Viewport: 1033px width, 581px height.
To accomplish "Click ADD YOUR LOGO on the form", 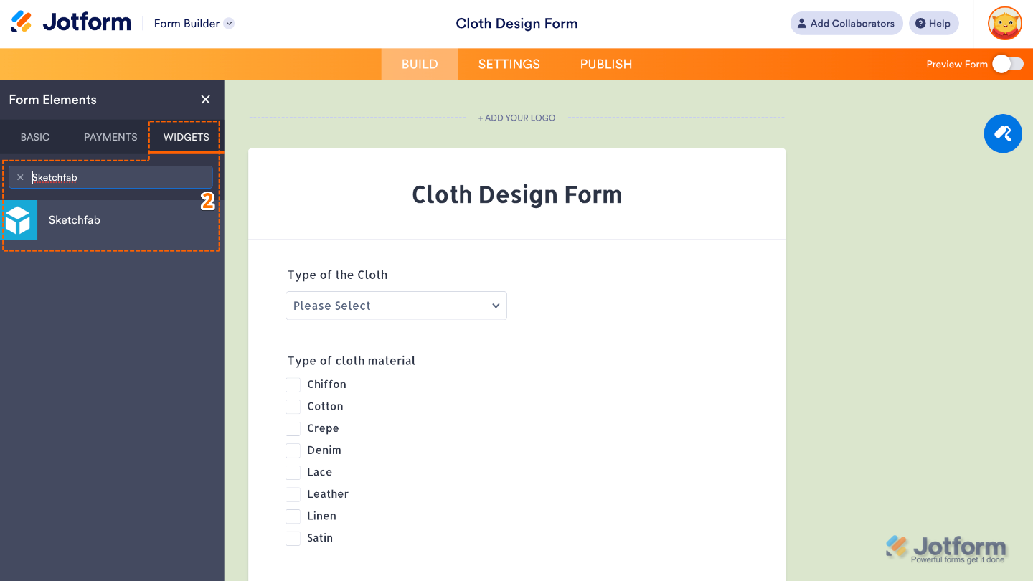I will pyautogui.click(x=516, y=118).
